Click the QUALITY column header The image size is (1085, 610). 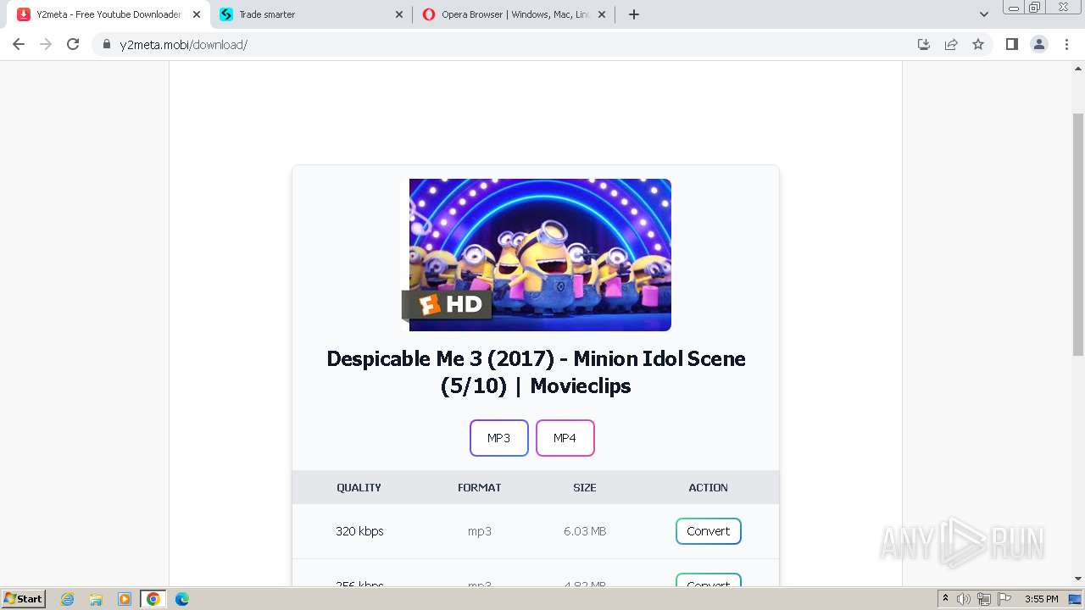359,488
